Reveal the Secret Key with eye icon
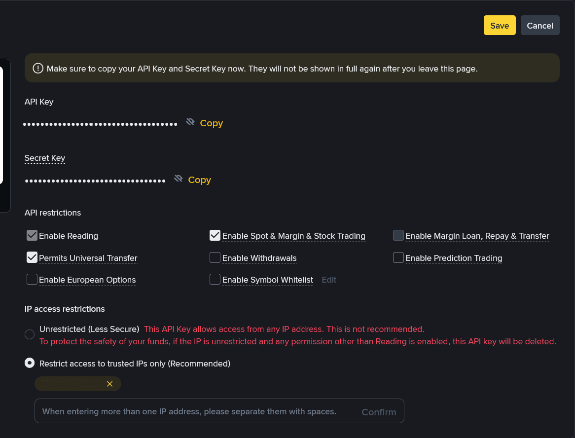This screenshot has height=438, width=575. pyautogui.click(x=178, y=179)
